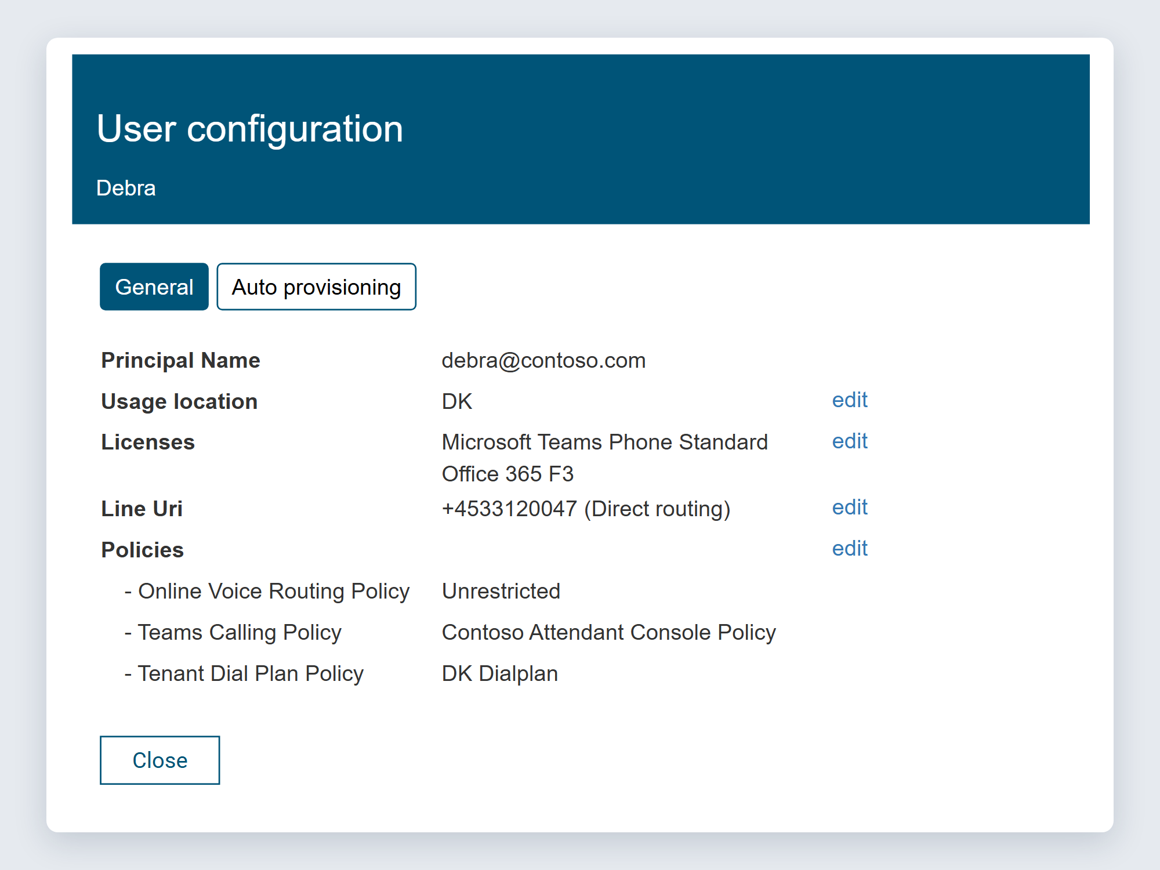Select Contoso Attendant Console Policy value
The width and height of the screenshot is (1160, 870).
(x=608, y=632)
